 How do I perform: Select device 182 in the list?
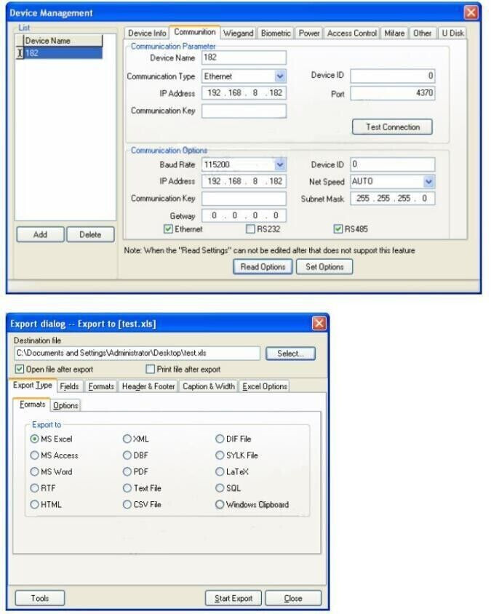[x=63, y=53]
